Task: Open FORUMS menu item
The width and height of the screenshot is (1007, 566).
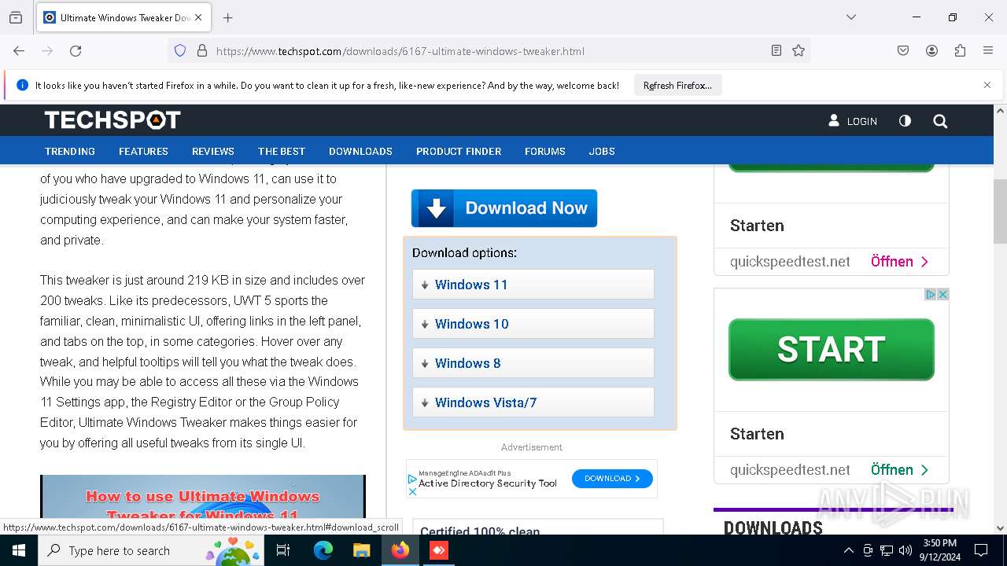Action: click(545, 151)
